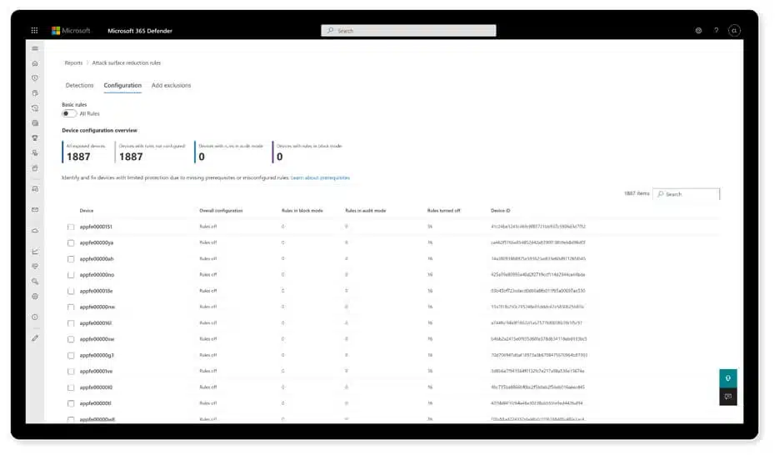Screen dimensions: 779x460
Task: Tick the checkbox for appfe00000g3
Action: point(71,355)
